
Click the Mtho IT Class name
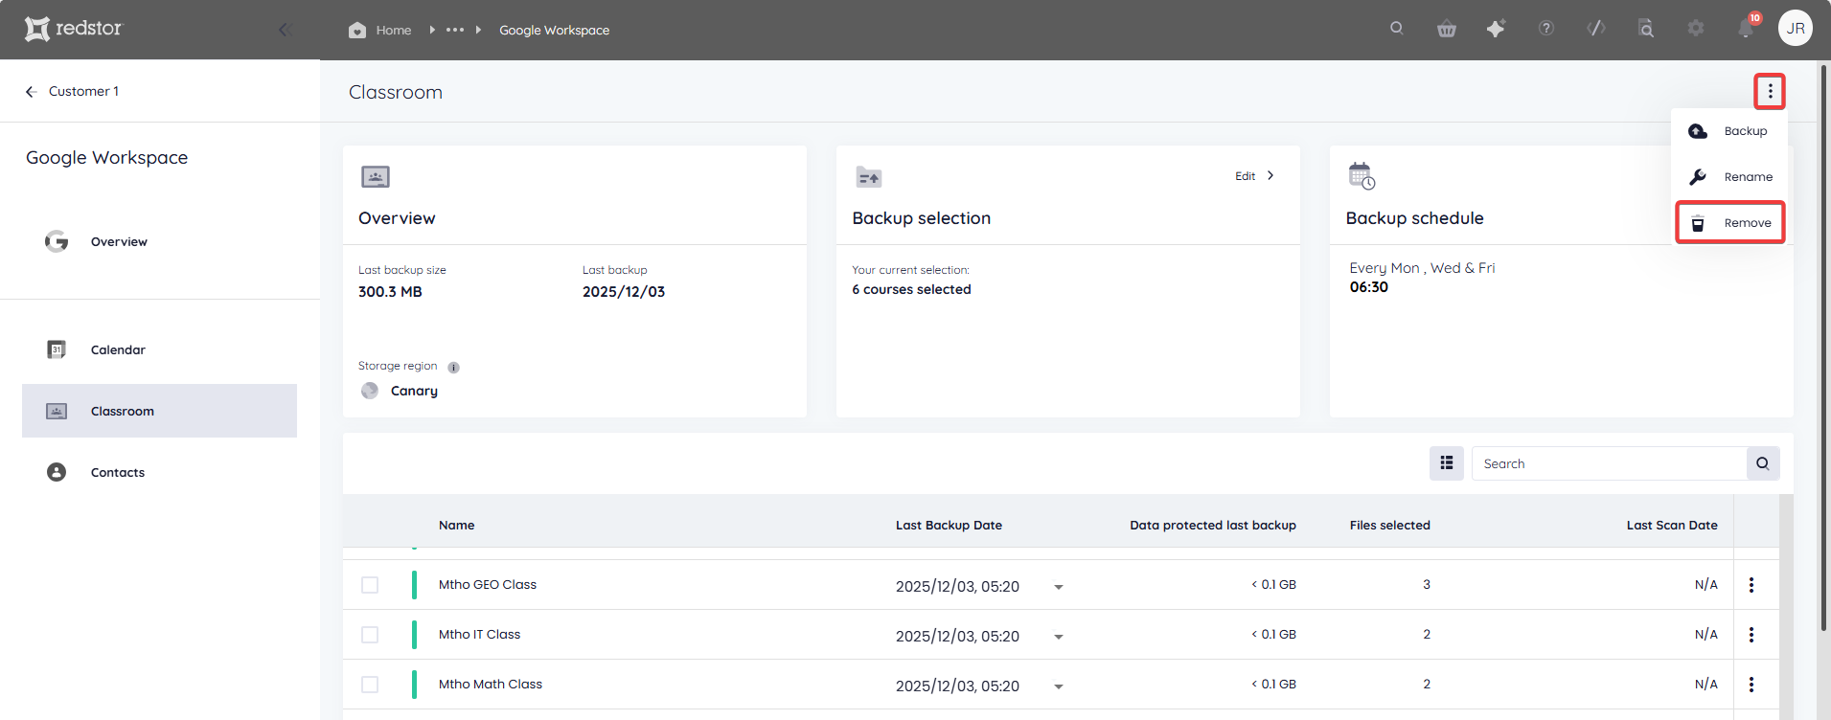[479, 634]
